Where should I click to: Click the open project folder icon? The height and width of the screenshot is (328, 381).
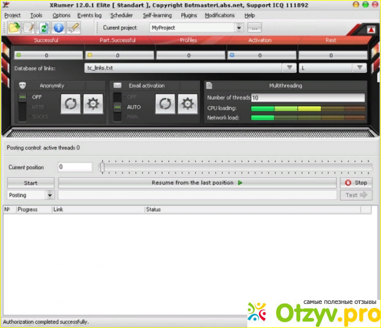point(13,28)
